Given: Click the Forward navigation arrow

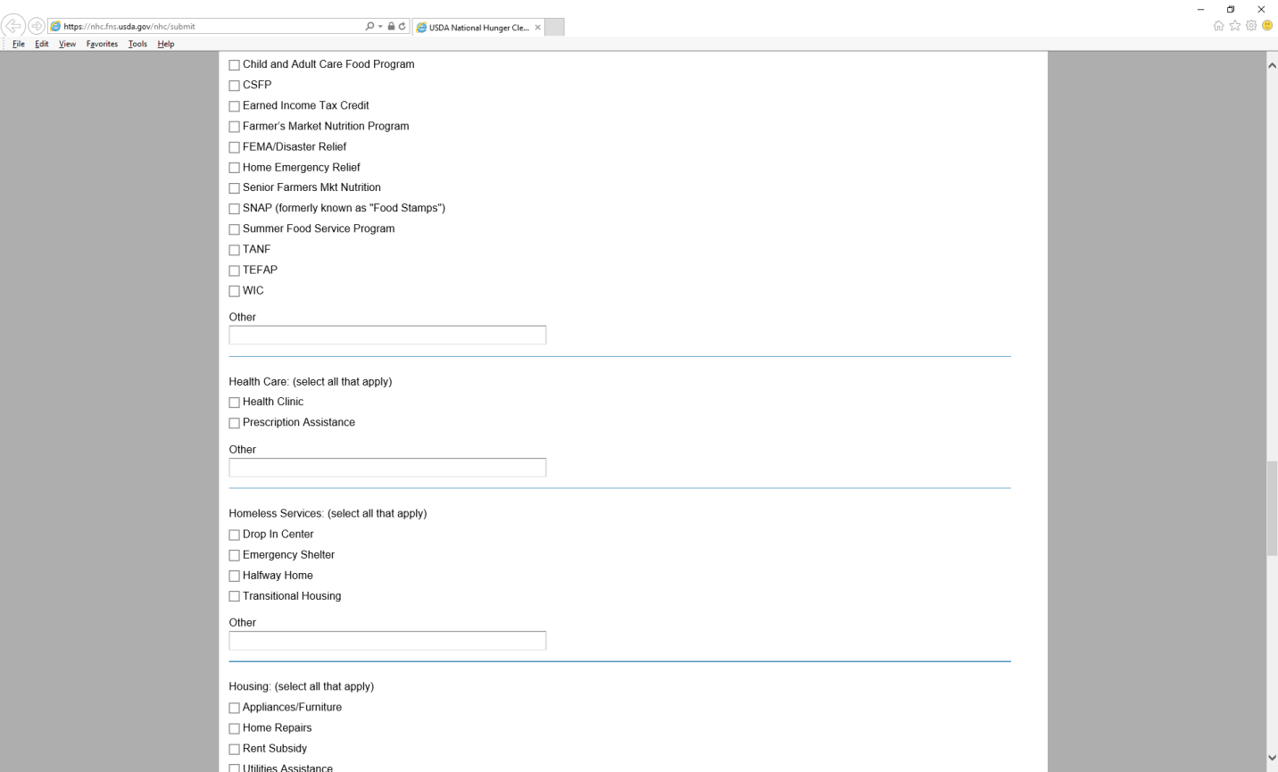Looking at the screenshot, I should click(37, 26).
